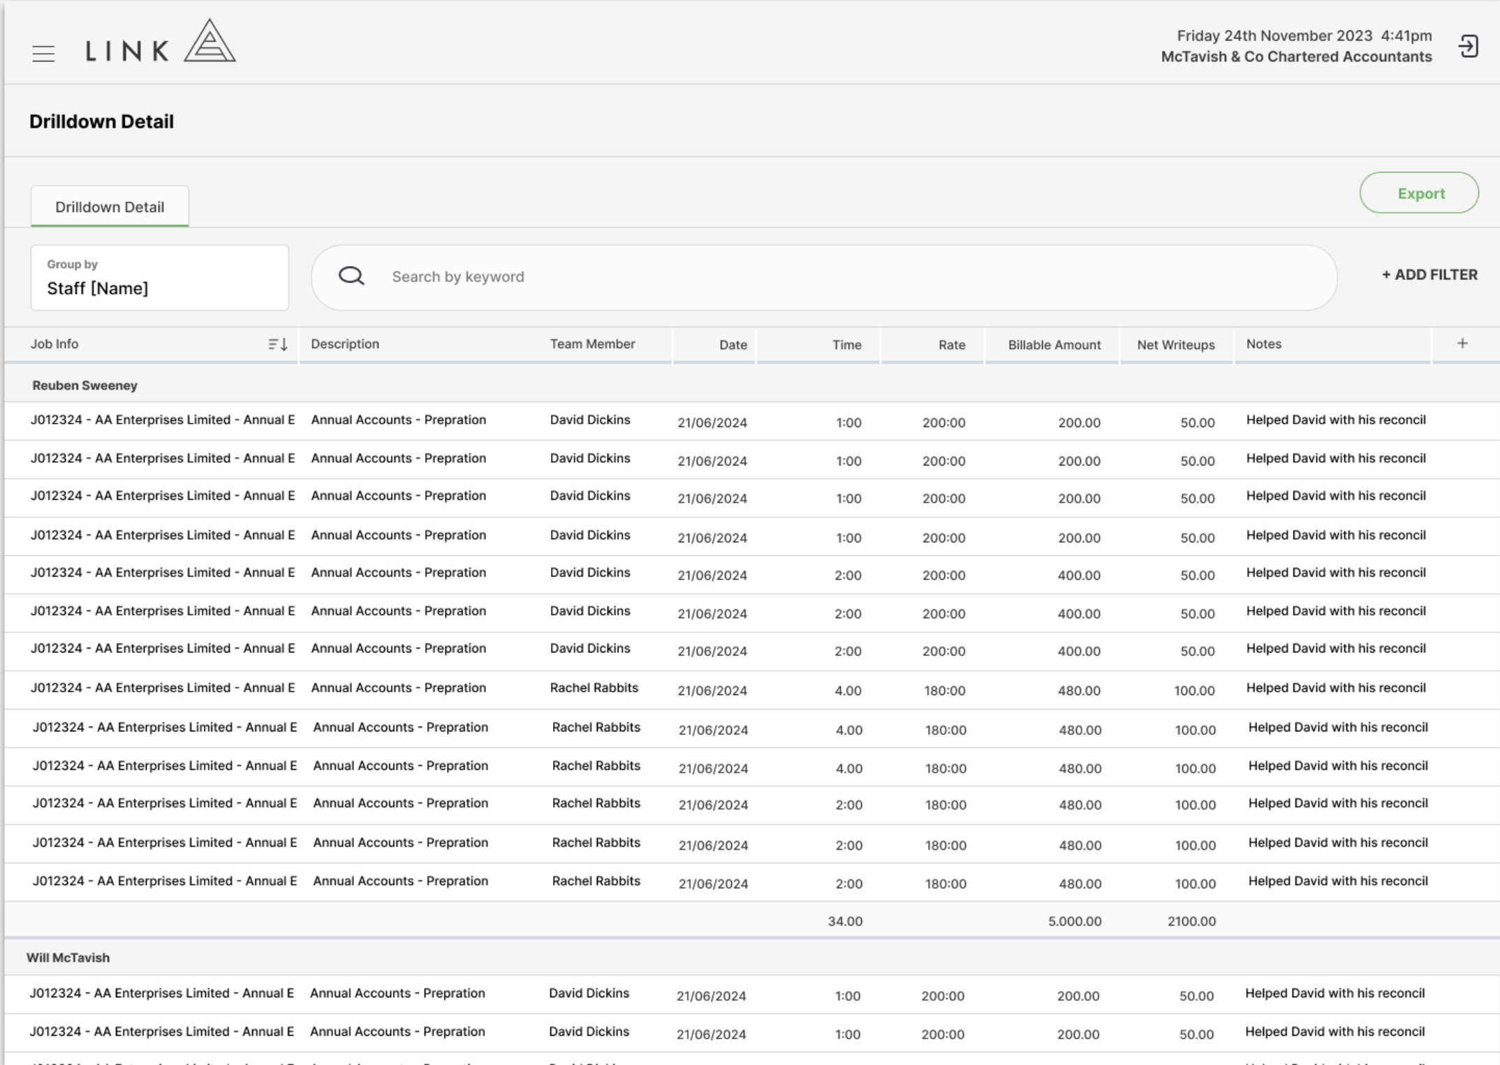Toggle Job Info column sort icon
Screen dimensions: 1500x1065
tap(278, 344)
